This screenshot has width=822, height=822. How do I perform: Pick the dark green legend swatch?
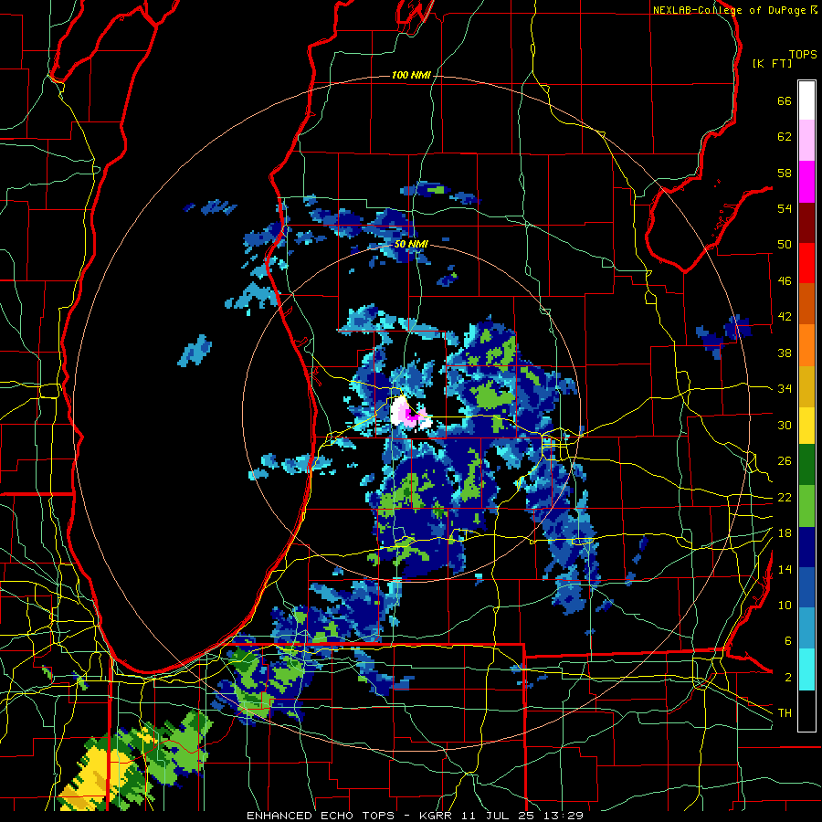(806, 465)
